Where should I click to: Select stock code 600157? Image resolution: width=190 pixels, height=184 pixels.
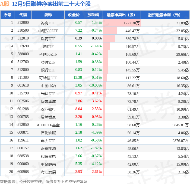[x=23, y=148]
